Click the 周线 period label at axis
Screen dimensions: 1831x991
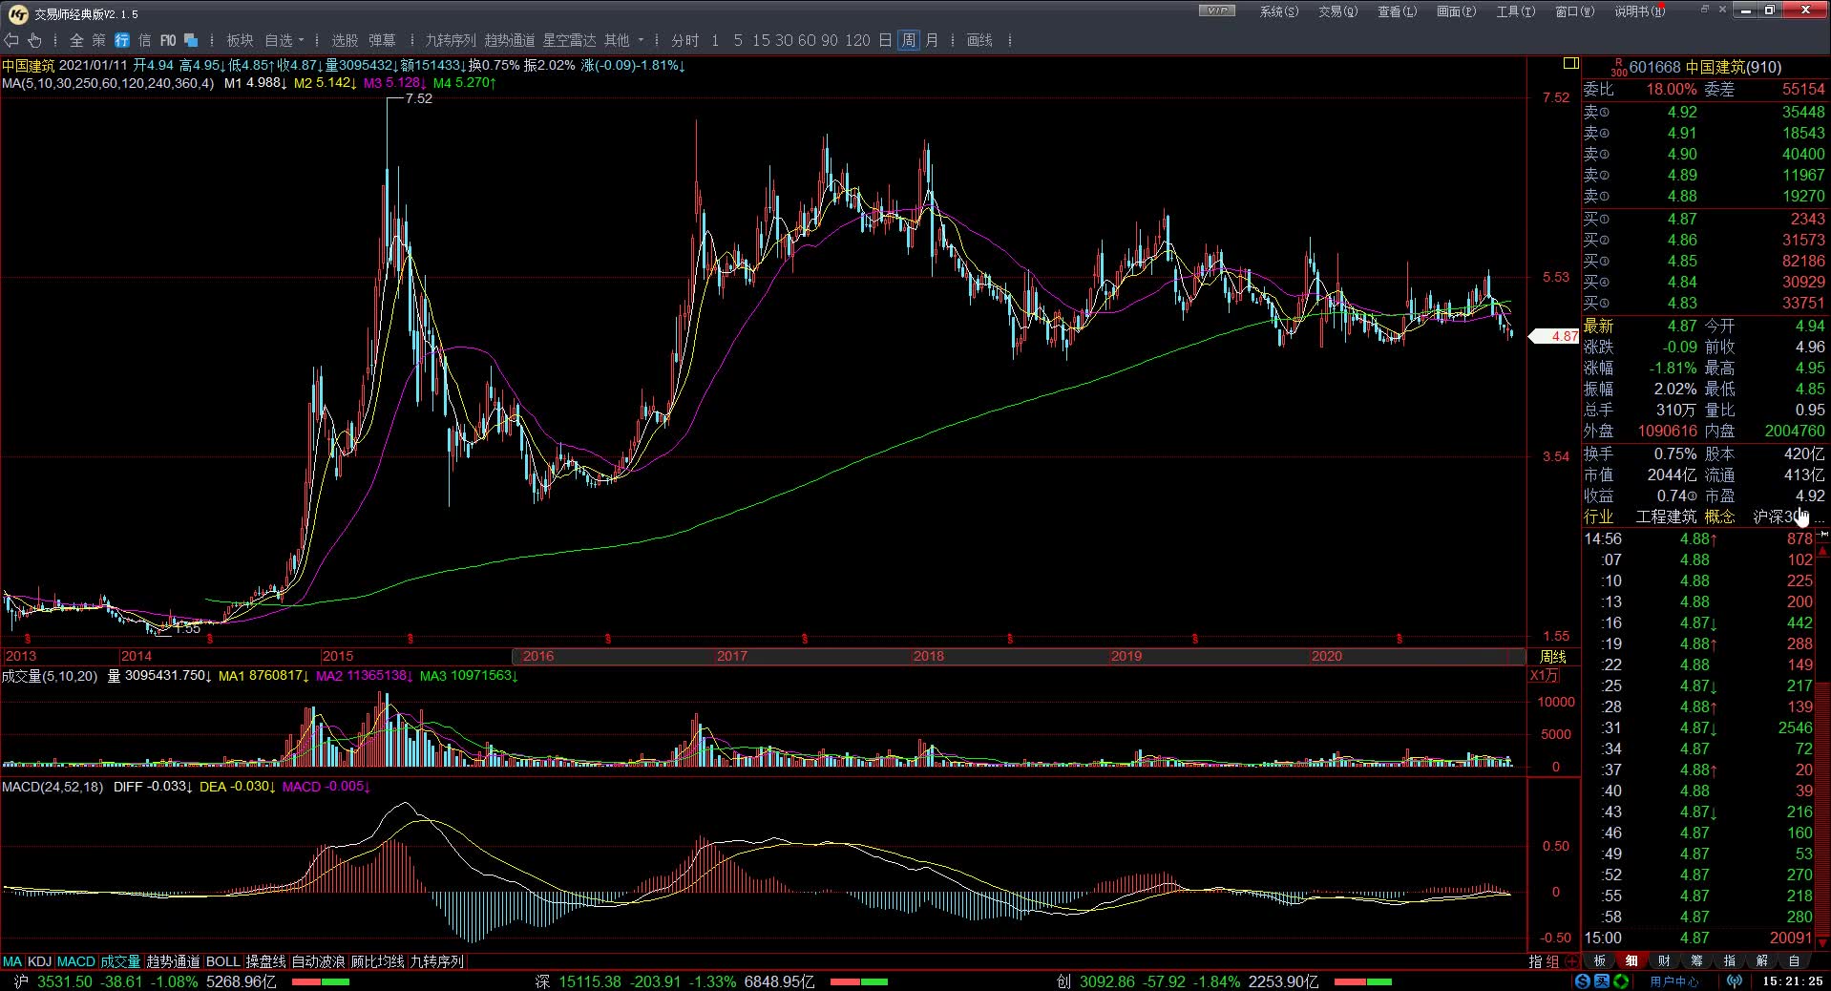tap(1553, 657)
